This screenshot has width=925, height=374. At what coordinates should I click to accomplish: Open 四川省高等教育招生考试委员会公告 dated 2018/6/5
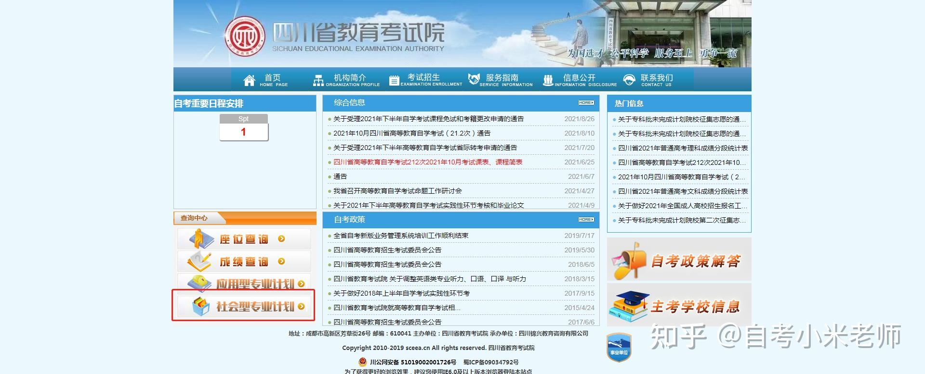[387, 264]
